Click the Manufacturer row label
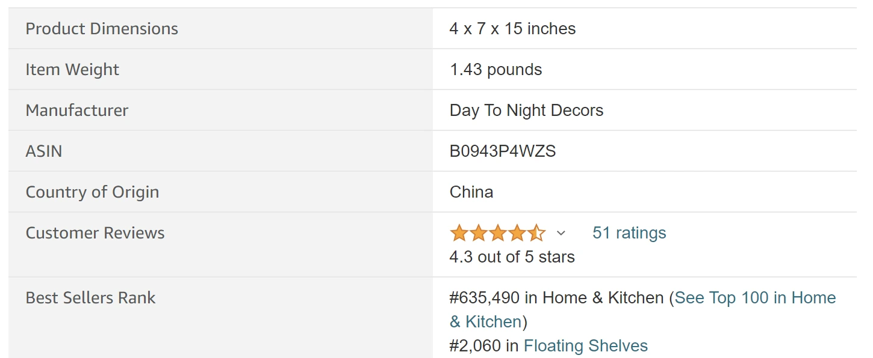The image size is (873, 358). point(76,111)
